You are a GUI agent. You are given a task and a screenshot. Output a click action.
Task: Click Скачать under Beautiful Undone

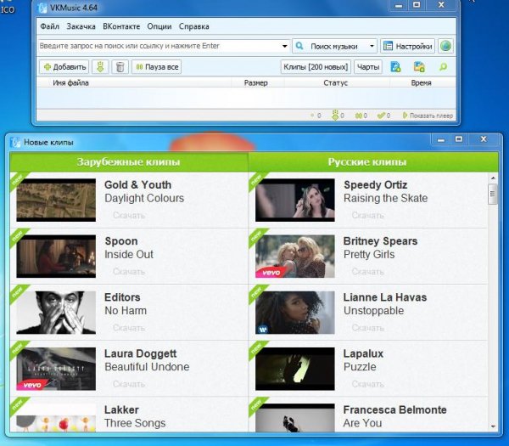(129, 384)
